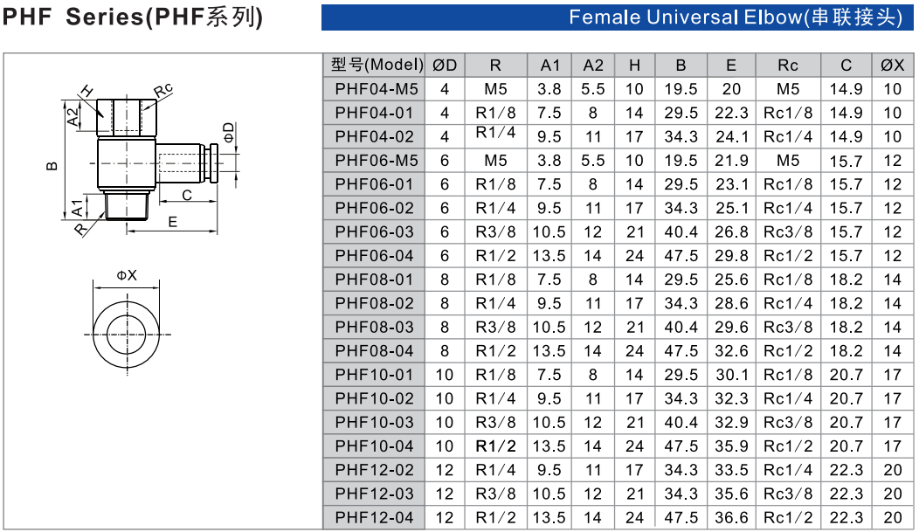919x532 pixels.
Task: Select the Rc column header
Action: [788, 66]
